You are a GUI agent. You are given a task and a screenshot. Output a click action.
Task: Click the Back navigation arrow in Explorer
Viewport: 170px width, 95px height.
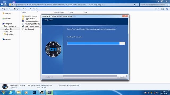(x=2, y=5)
